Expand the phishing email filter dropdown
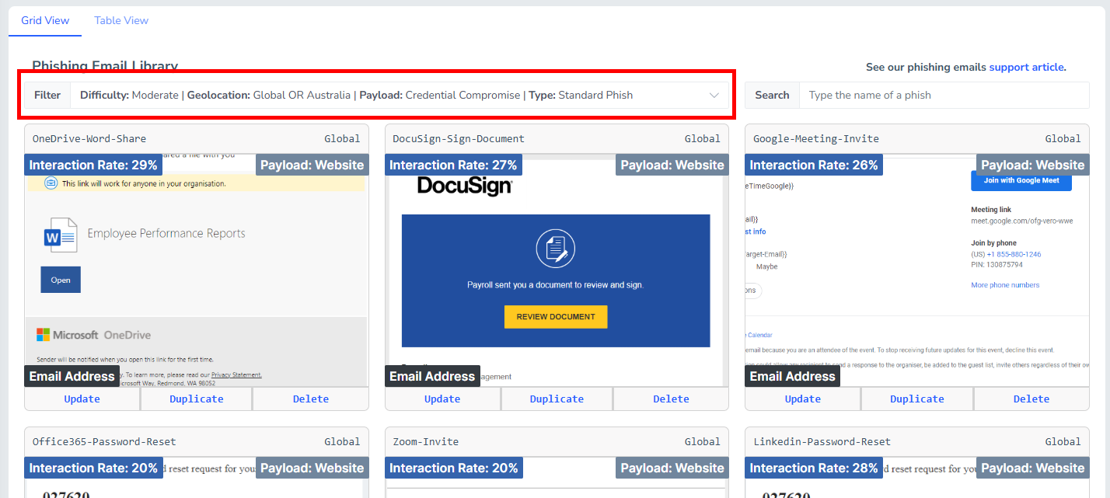The width and height of the screenshot is (1110, 498). pyautogui.click(x=714, y=94)
